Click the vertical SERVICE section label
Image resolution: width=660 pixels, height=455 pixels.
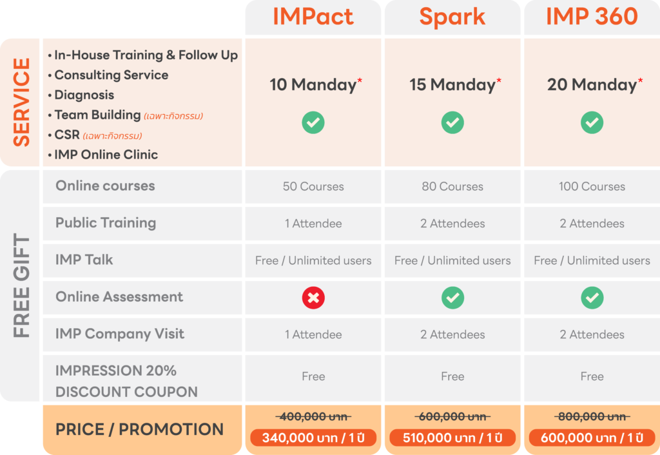tap(21, 102)
